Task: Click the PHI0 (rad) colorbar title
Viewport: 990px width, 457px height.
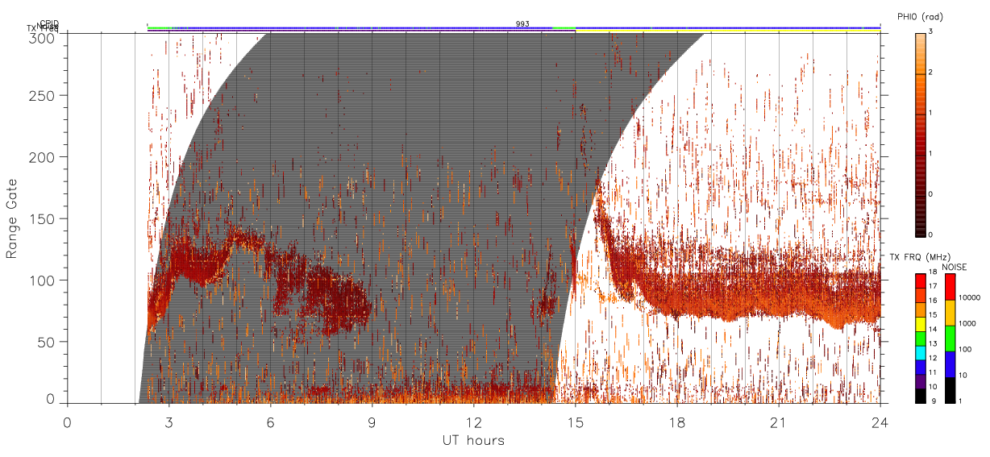Action: (921, 16)
